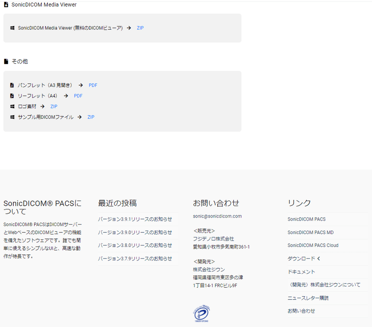Open the SonicDICOM PACS Cloud footer link

coord(313,246)
